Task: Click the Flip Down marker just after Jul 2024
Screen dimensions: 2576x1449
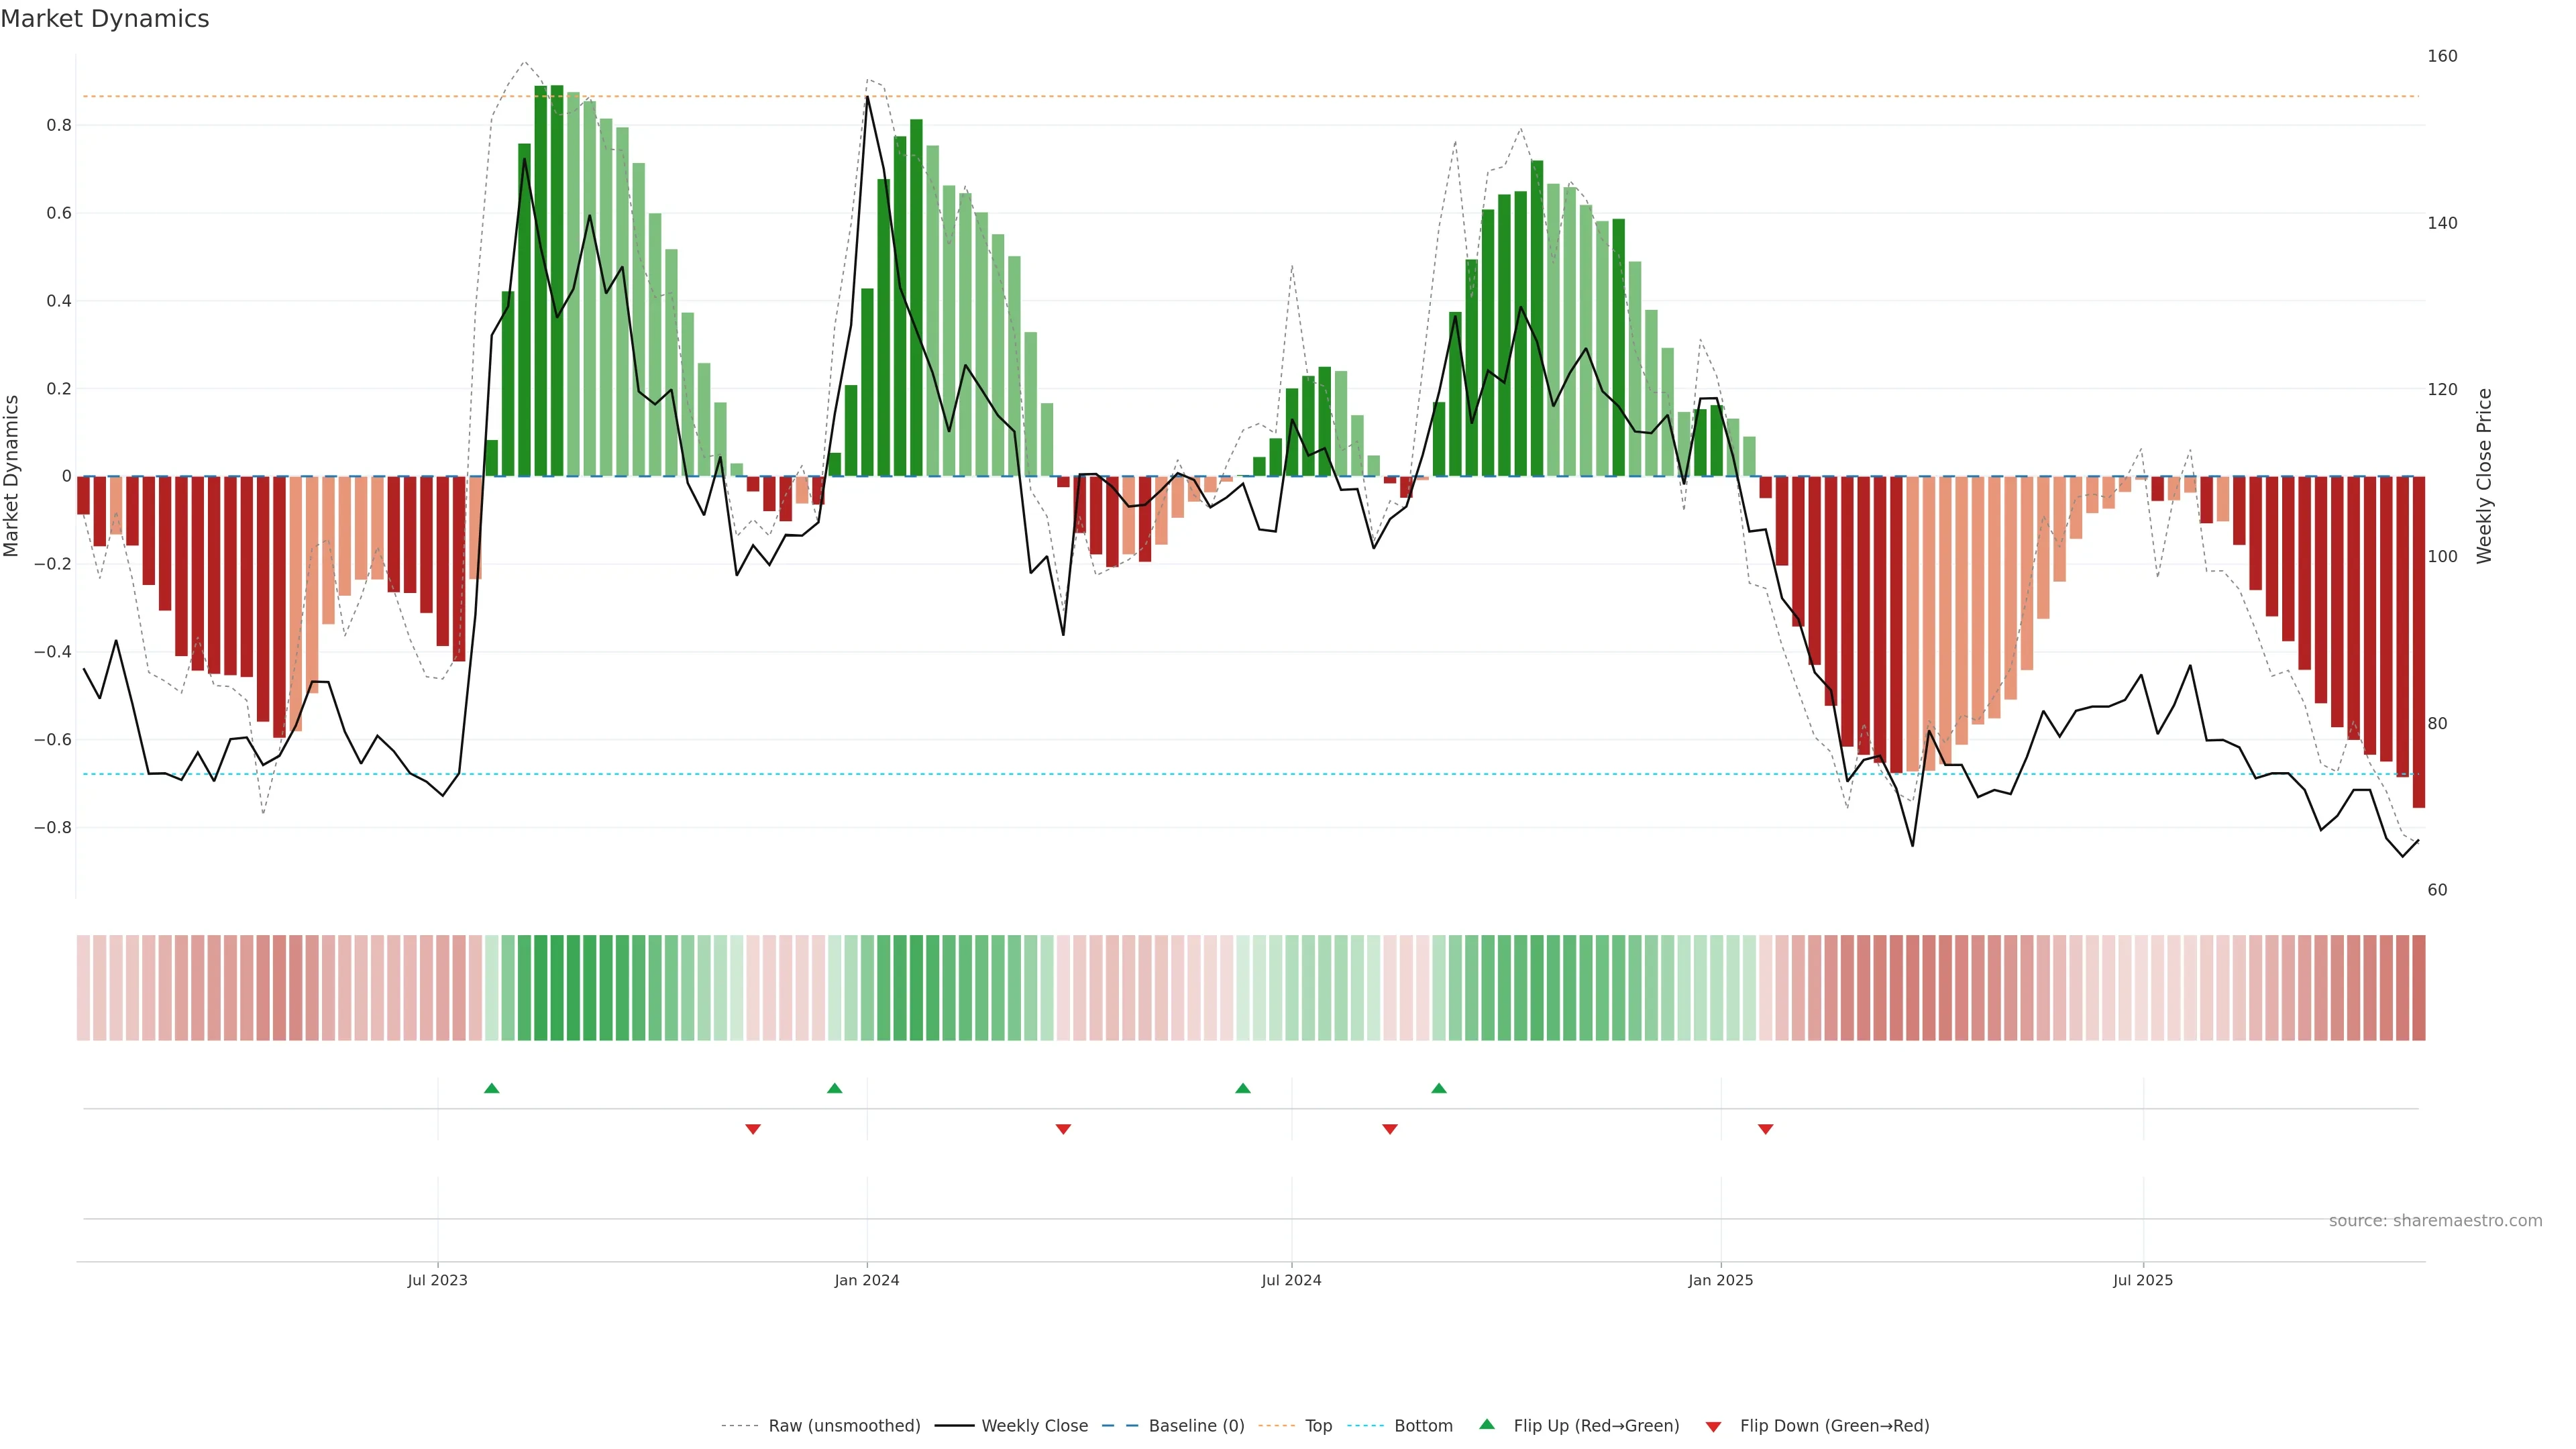Action: click(1390, 1129)
